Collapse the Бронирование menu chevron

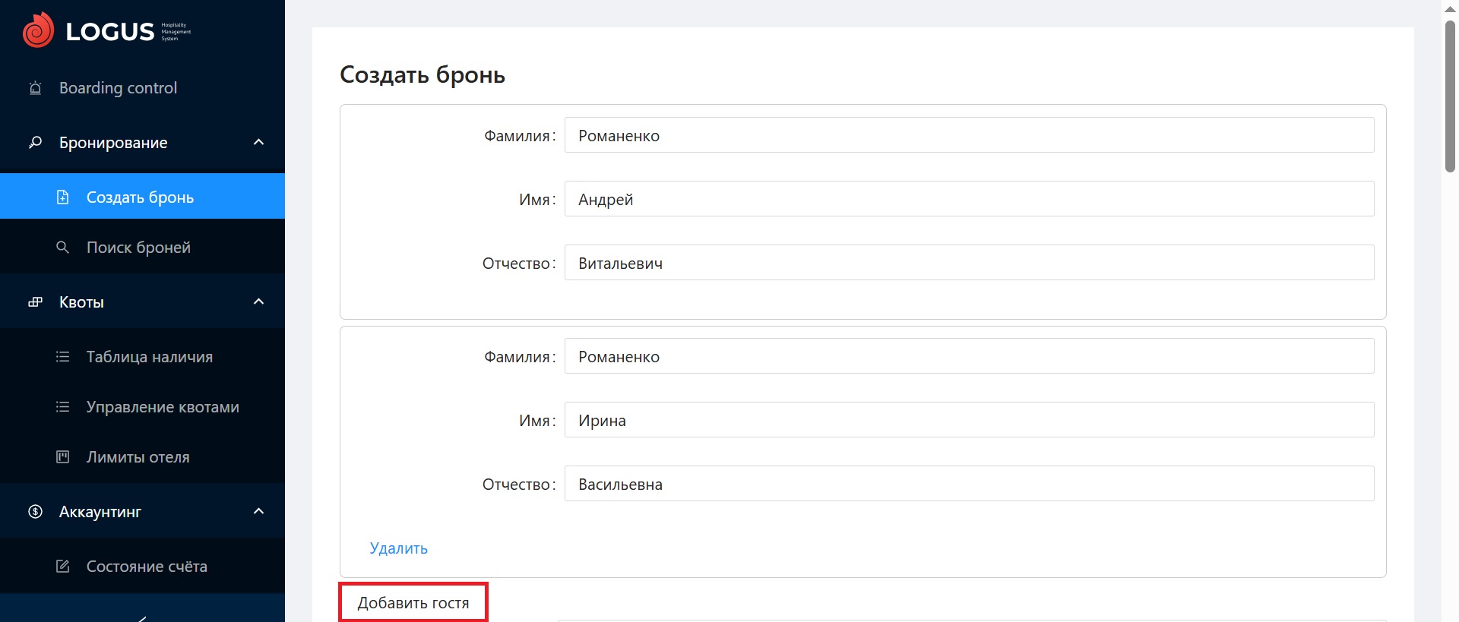point(258,143)
